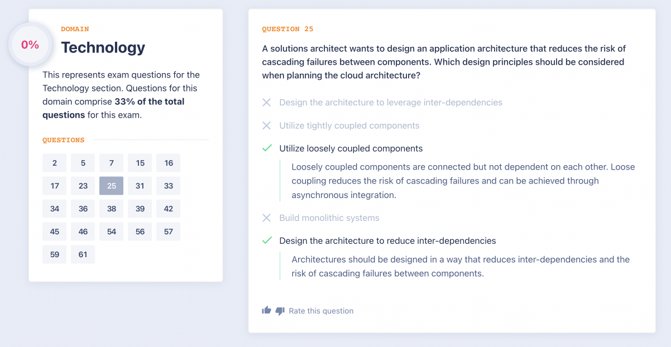Click checkmark beside 'reduce inter-dependencies' answer
Viewport: 671px width, 347px height.
click(x=267, y=241)
